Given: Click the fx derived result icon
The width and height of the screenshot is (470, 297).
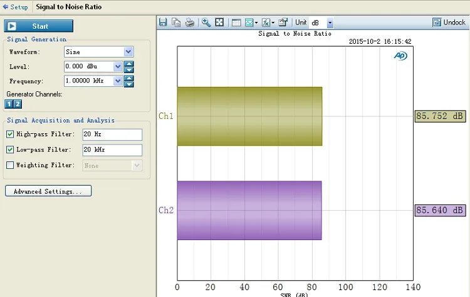Looking at the screenshot, I should tap(266, 23).
